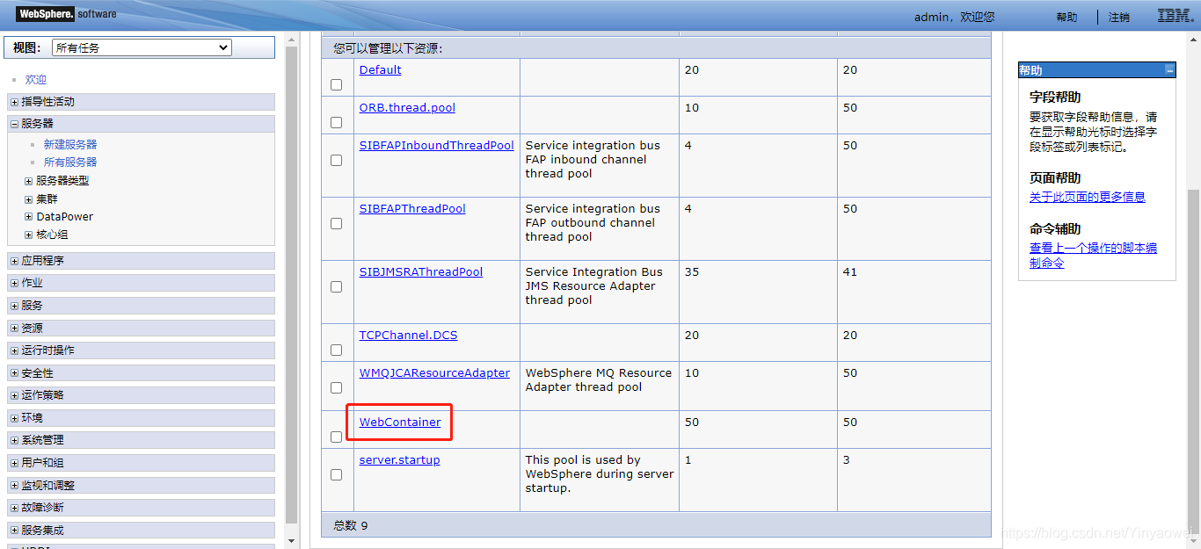Open the 视图 task filter dropdown

point(142,47)
